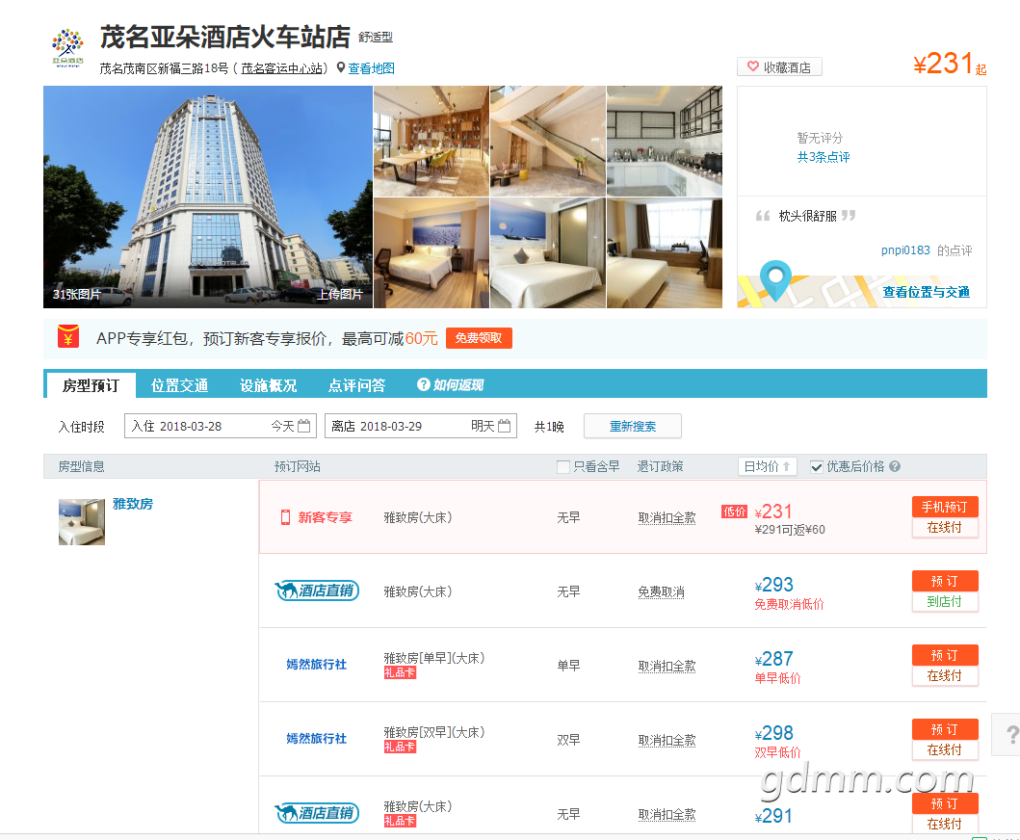The image size is (1020, 840).
Task: Open the check-in date calendar icon
Action: tap(303, 426)
